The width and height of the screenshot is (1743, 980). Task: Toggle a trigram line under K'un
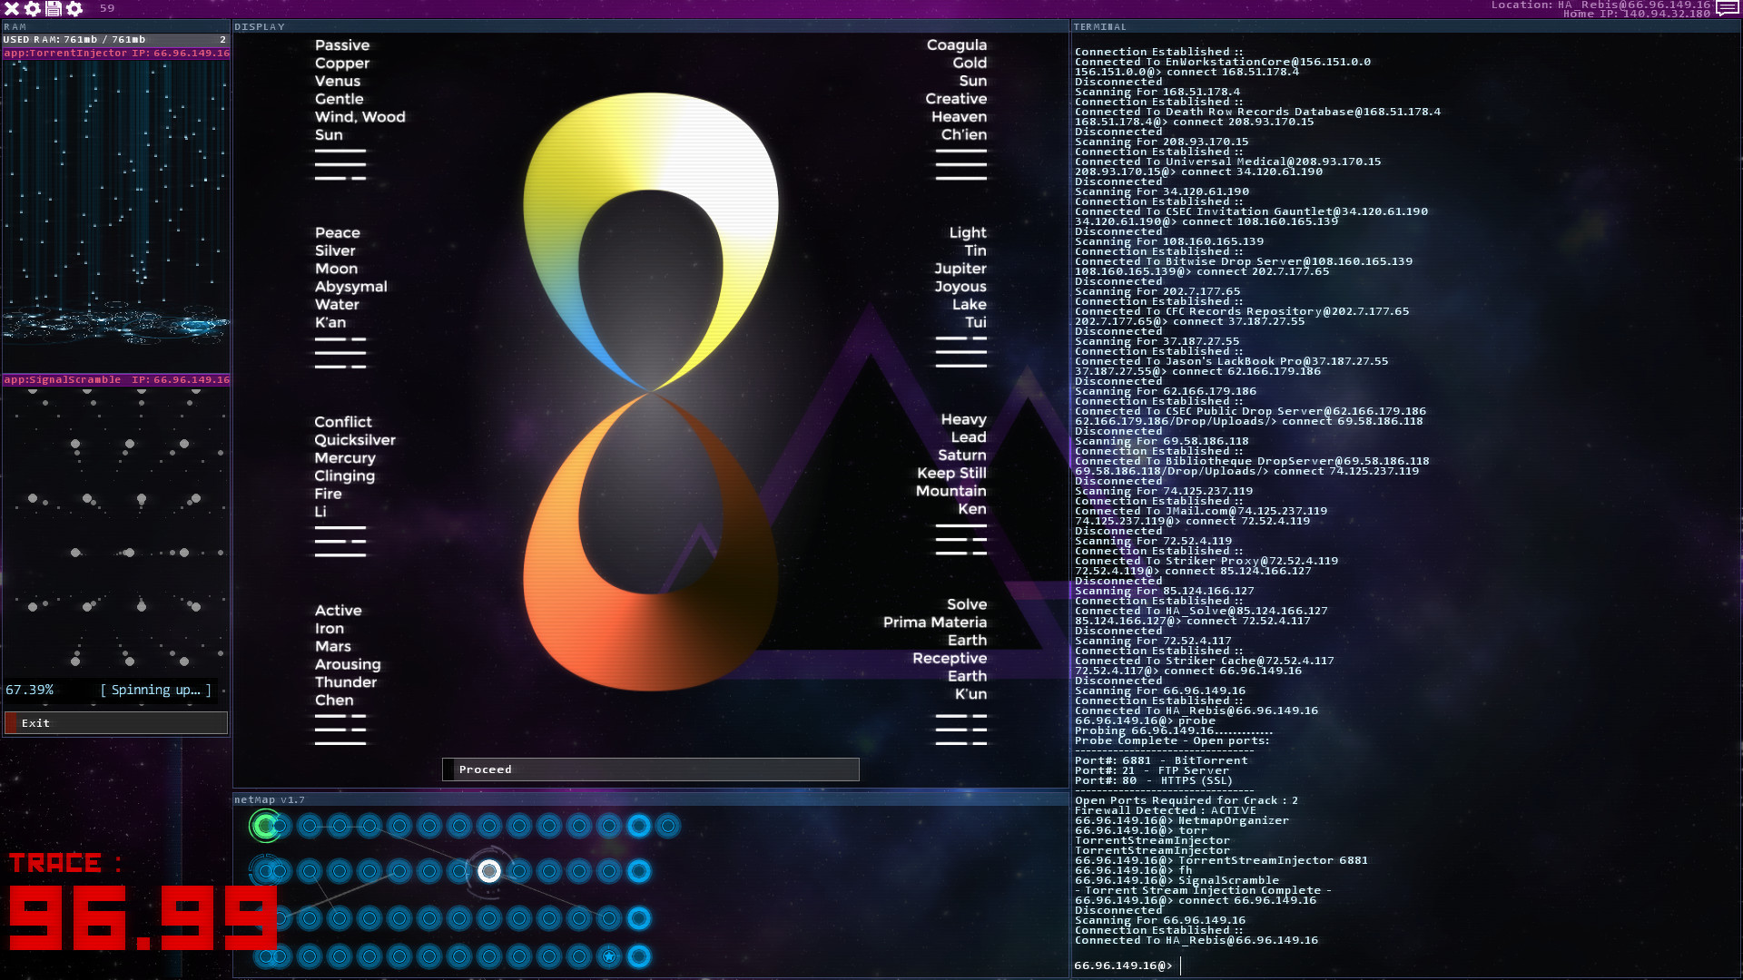click(960, 717)
